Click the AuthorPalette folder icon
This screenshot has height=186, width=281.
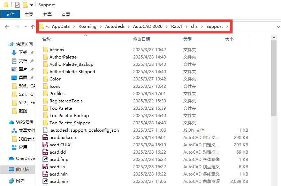[x=45, y=57]
